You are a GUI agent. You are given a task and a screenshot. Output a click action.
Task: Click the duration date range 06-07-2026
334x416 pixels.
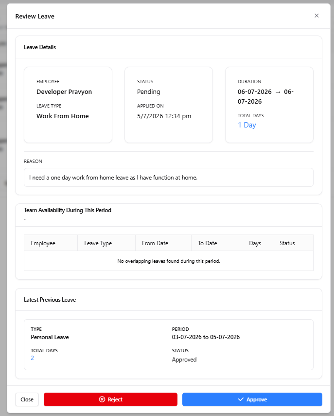point(265,96)
